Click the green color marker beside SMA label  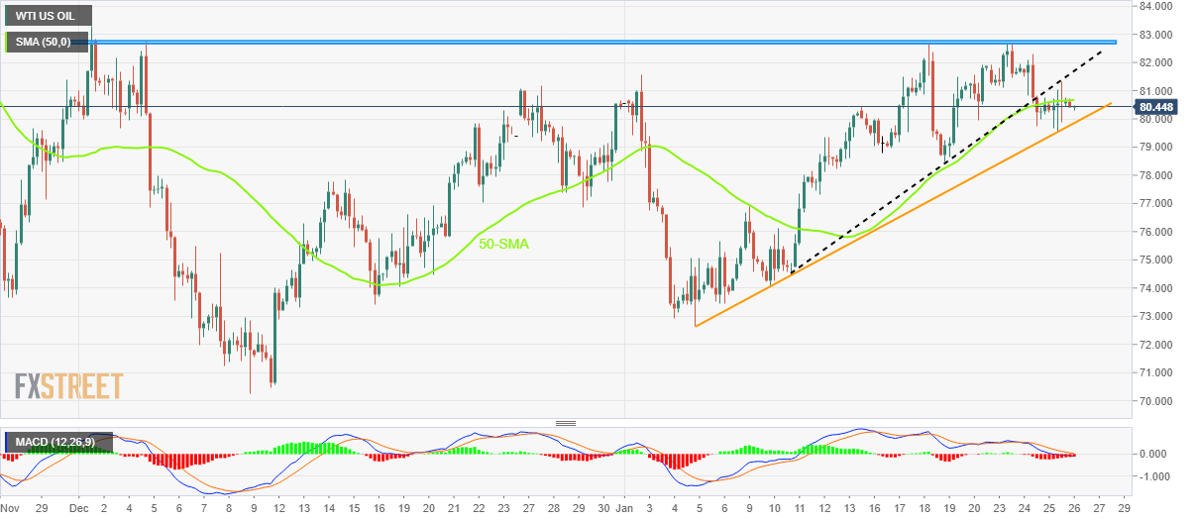pos(8,43)
